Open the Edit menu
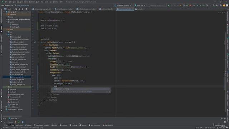Viewport: 229px width, 129px height. [10, 2]
